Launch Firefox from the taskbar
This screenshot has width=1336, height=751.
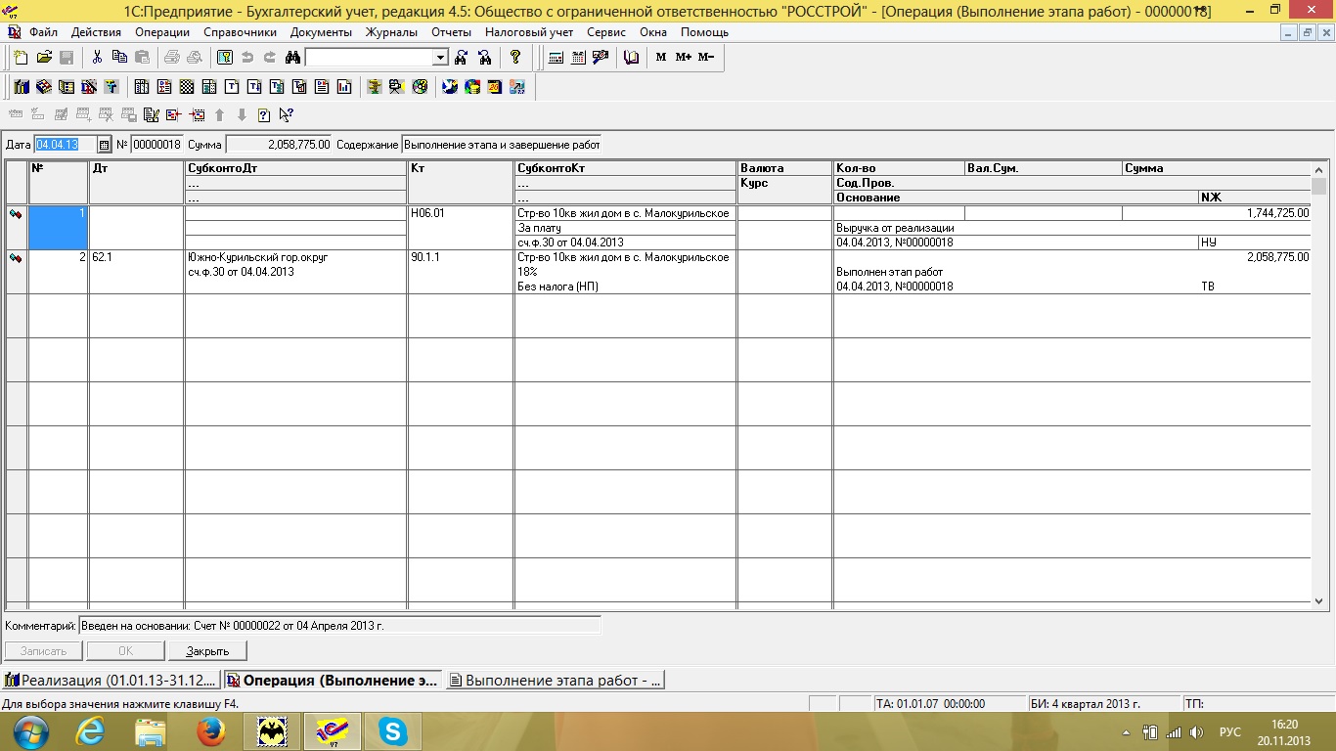coord(211,730)
